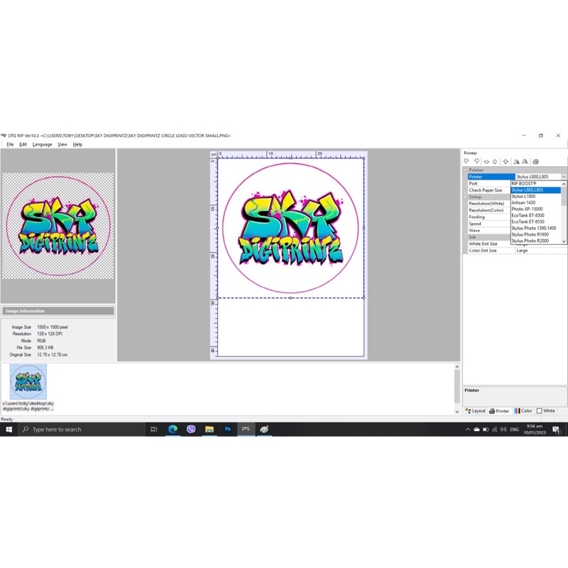The height and width of the screenshot is (568, 568).
Task: Collapse the Ink section in the properties panel
Action: [x=466, y=237]
